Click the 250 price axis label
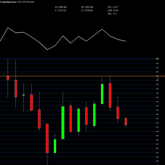165x165 pixels. click(x=157, y=136)
